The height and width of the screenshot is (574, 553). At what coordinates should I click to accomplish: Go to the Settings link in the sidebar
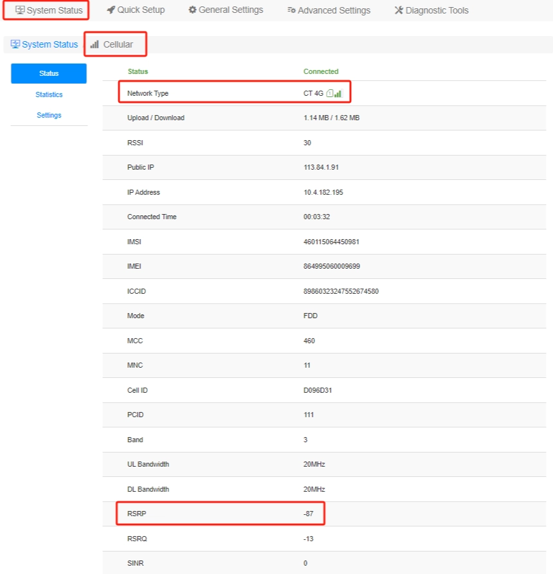click(x=49, y=115)
